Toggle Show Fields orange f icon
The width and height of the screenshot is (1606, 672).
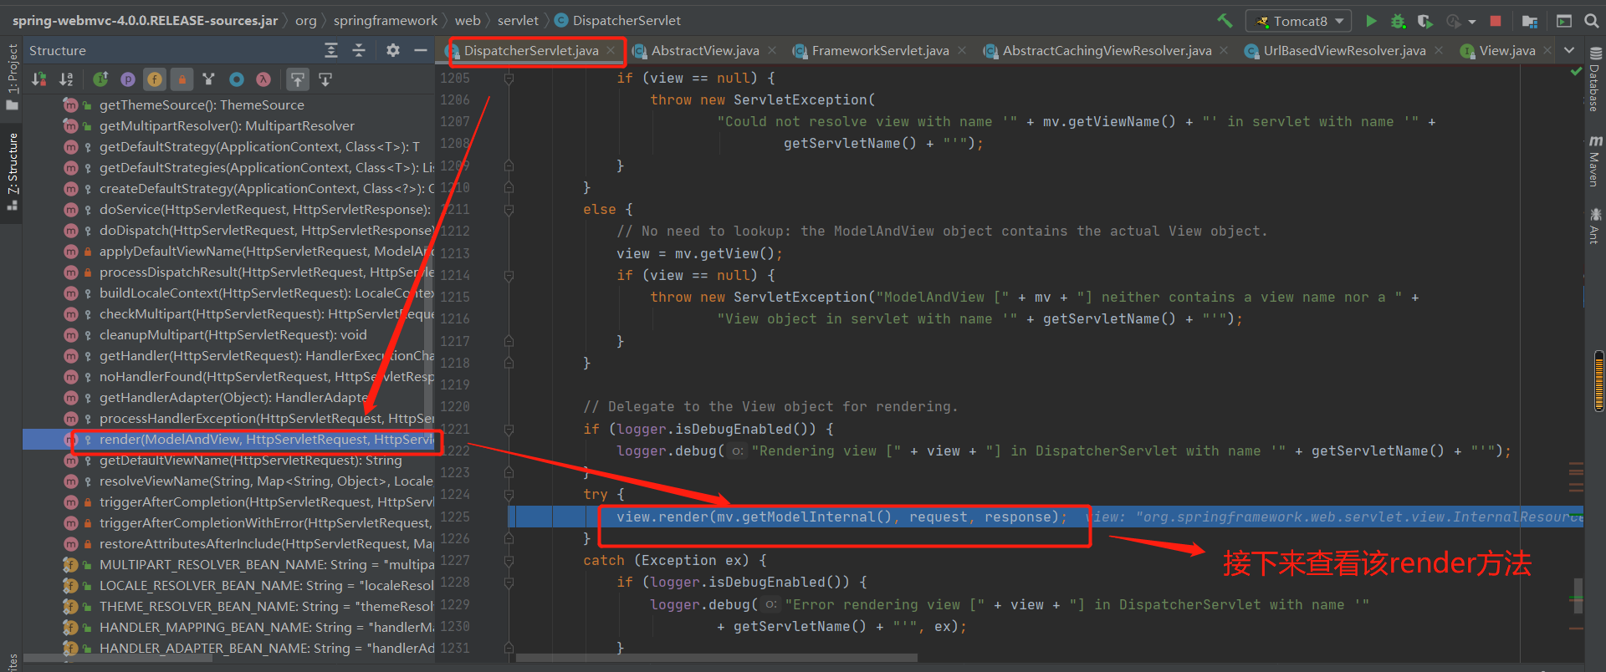[155, 79]
